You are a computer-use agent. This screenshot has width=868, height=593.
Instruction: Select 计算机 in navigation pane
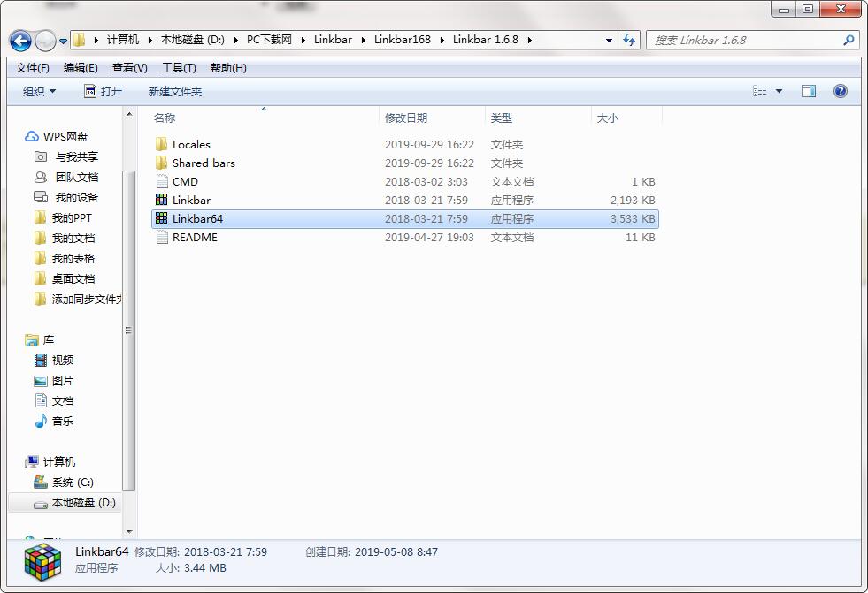50,461
